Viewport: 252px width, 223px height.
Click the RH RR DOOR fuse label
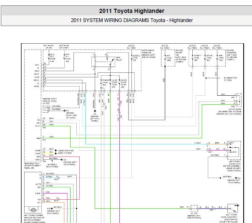(x=123, y=84)
